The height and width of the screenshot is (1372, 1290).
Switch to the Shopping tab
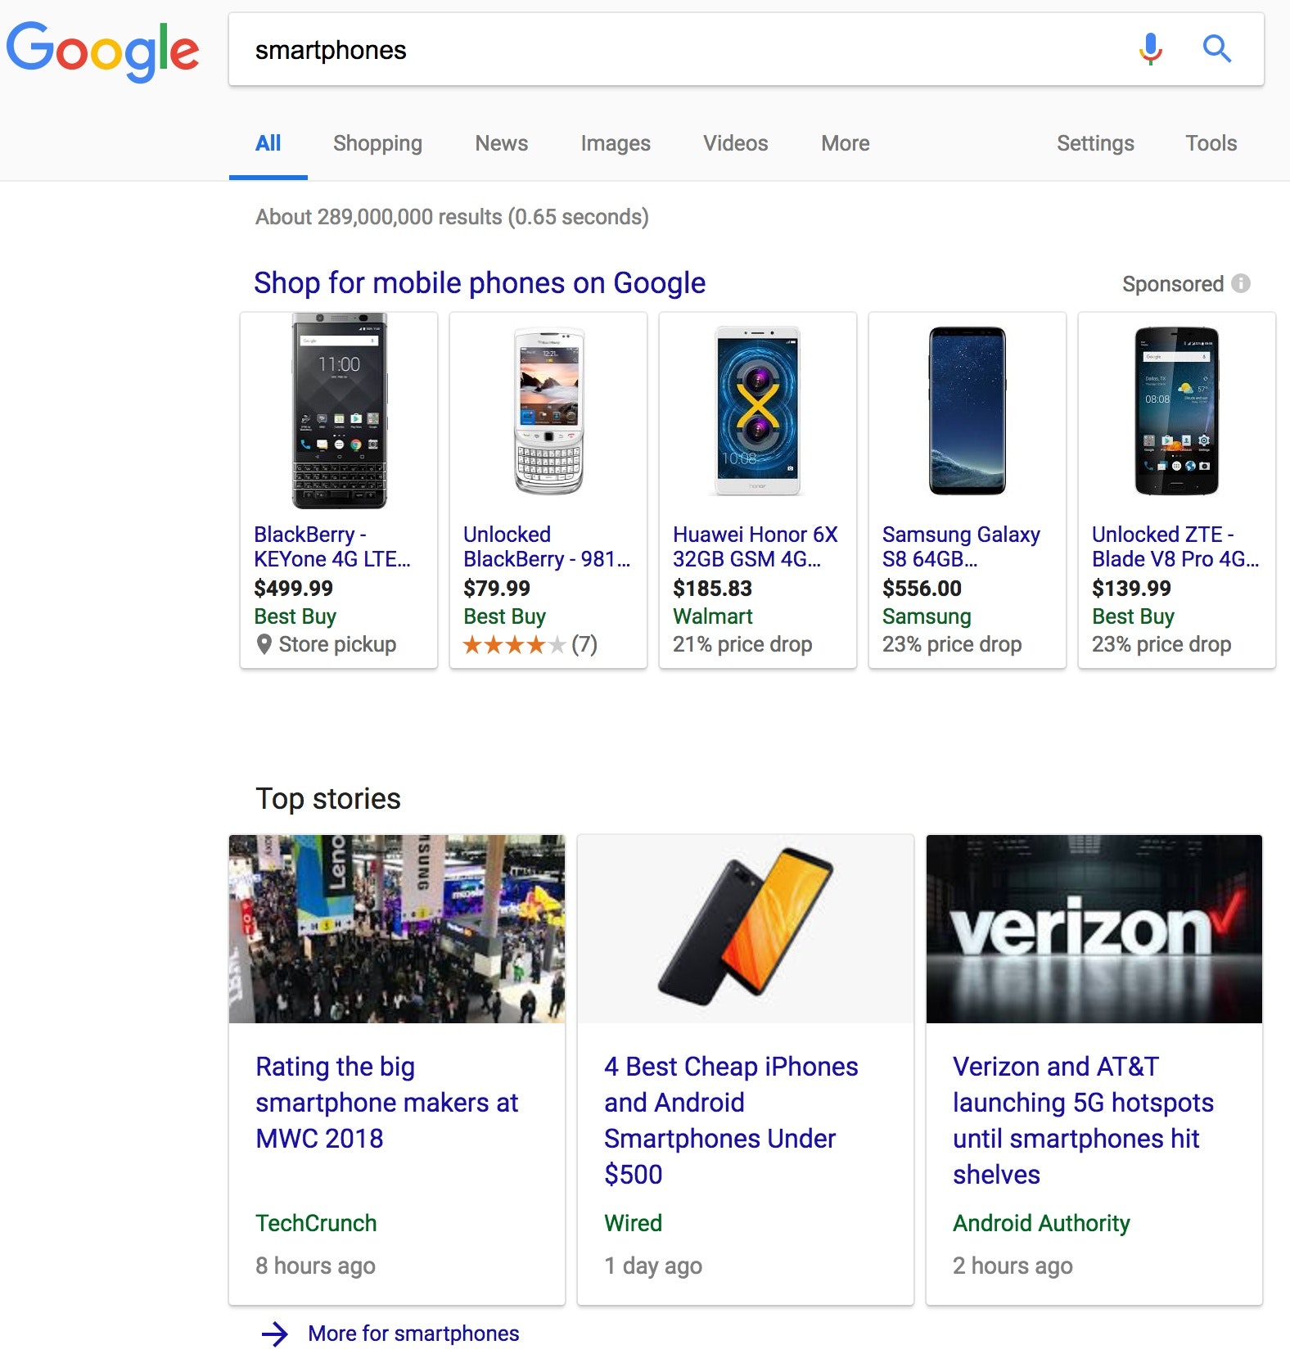click(x=377, y=143)
